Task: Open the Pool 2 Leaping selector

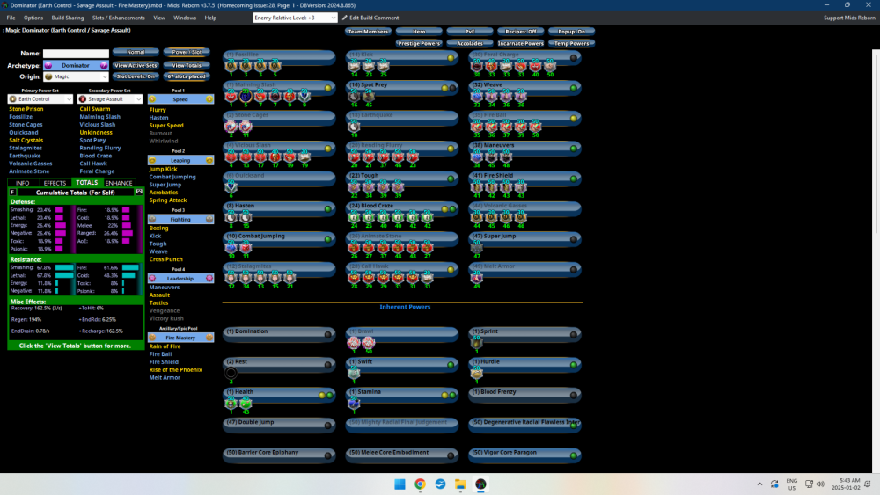Action: pyautogui.click(x=180, y=160)
